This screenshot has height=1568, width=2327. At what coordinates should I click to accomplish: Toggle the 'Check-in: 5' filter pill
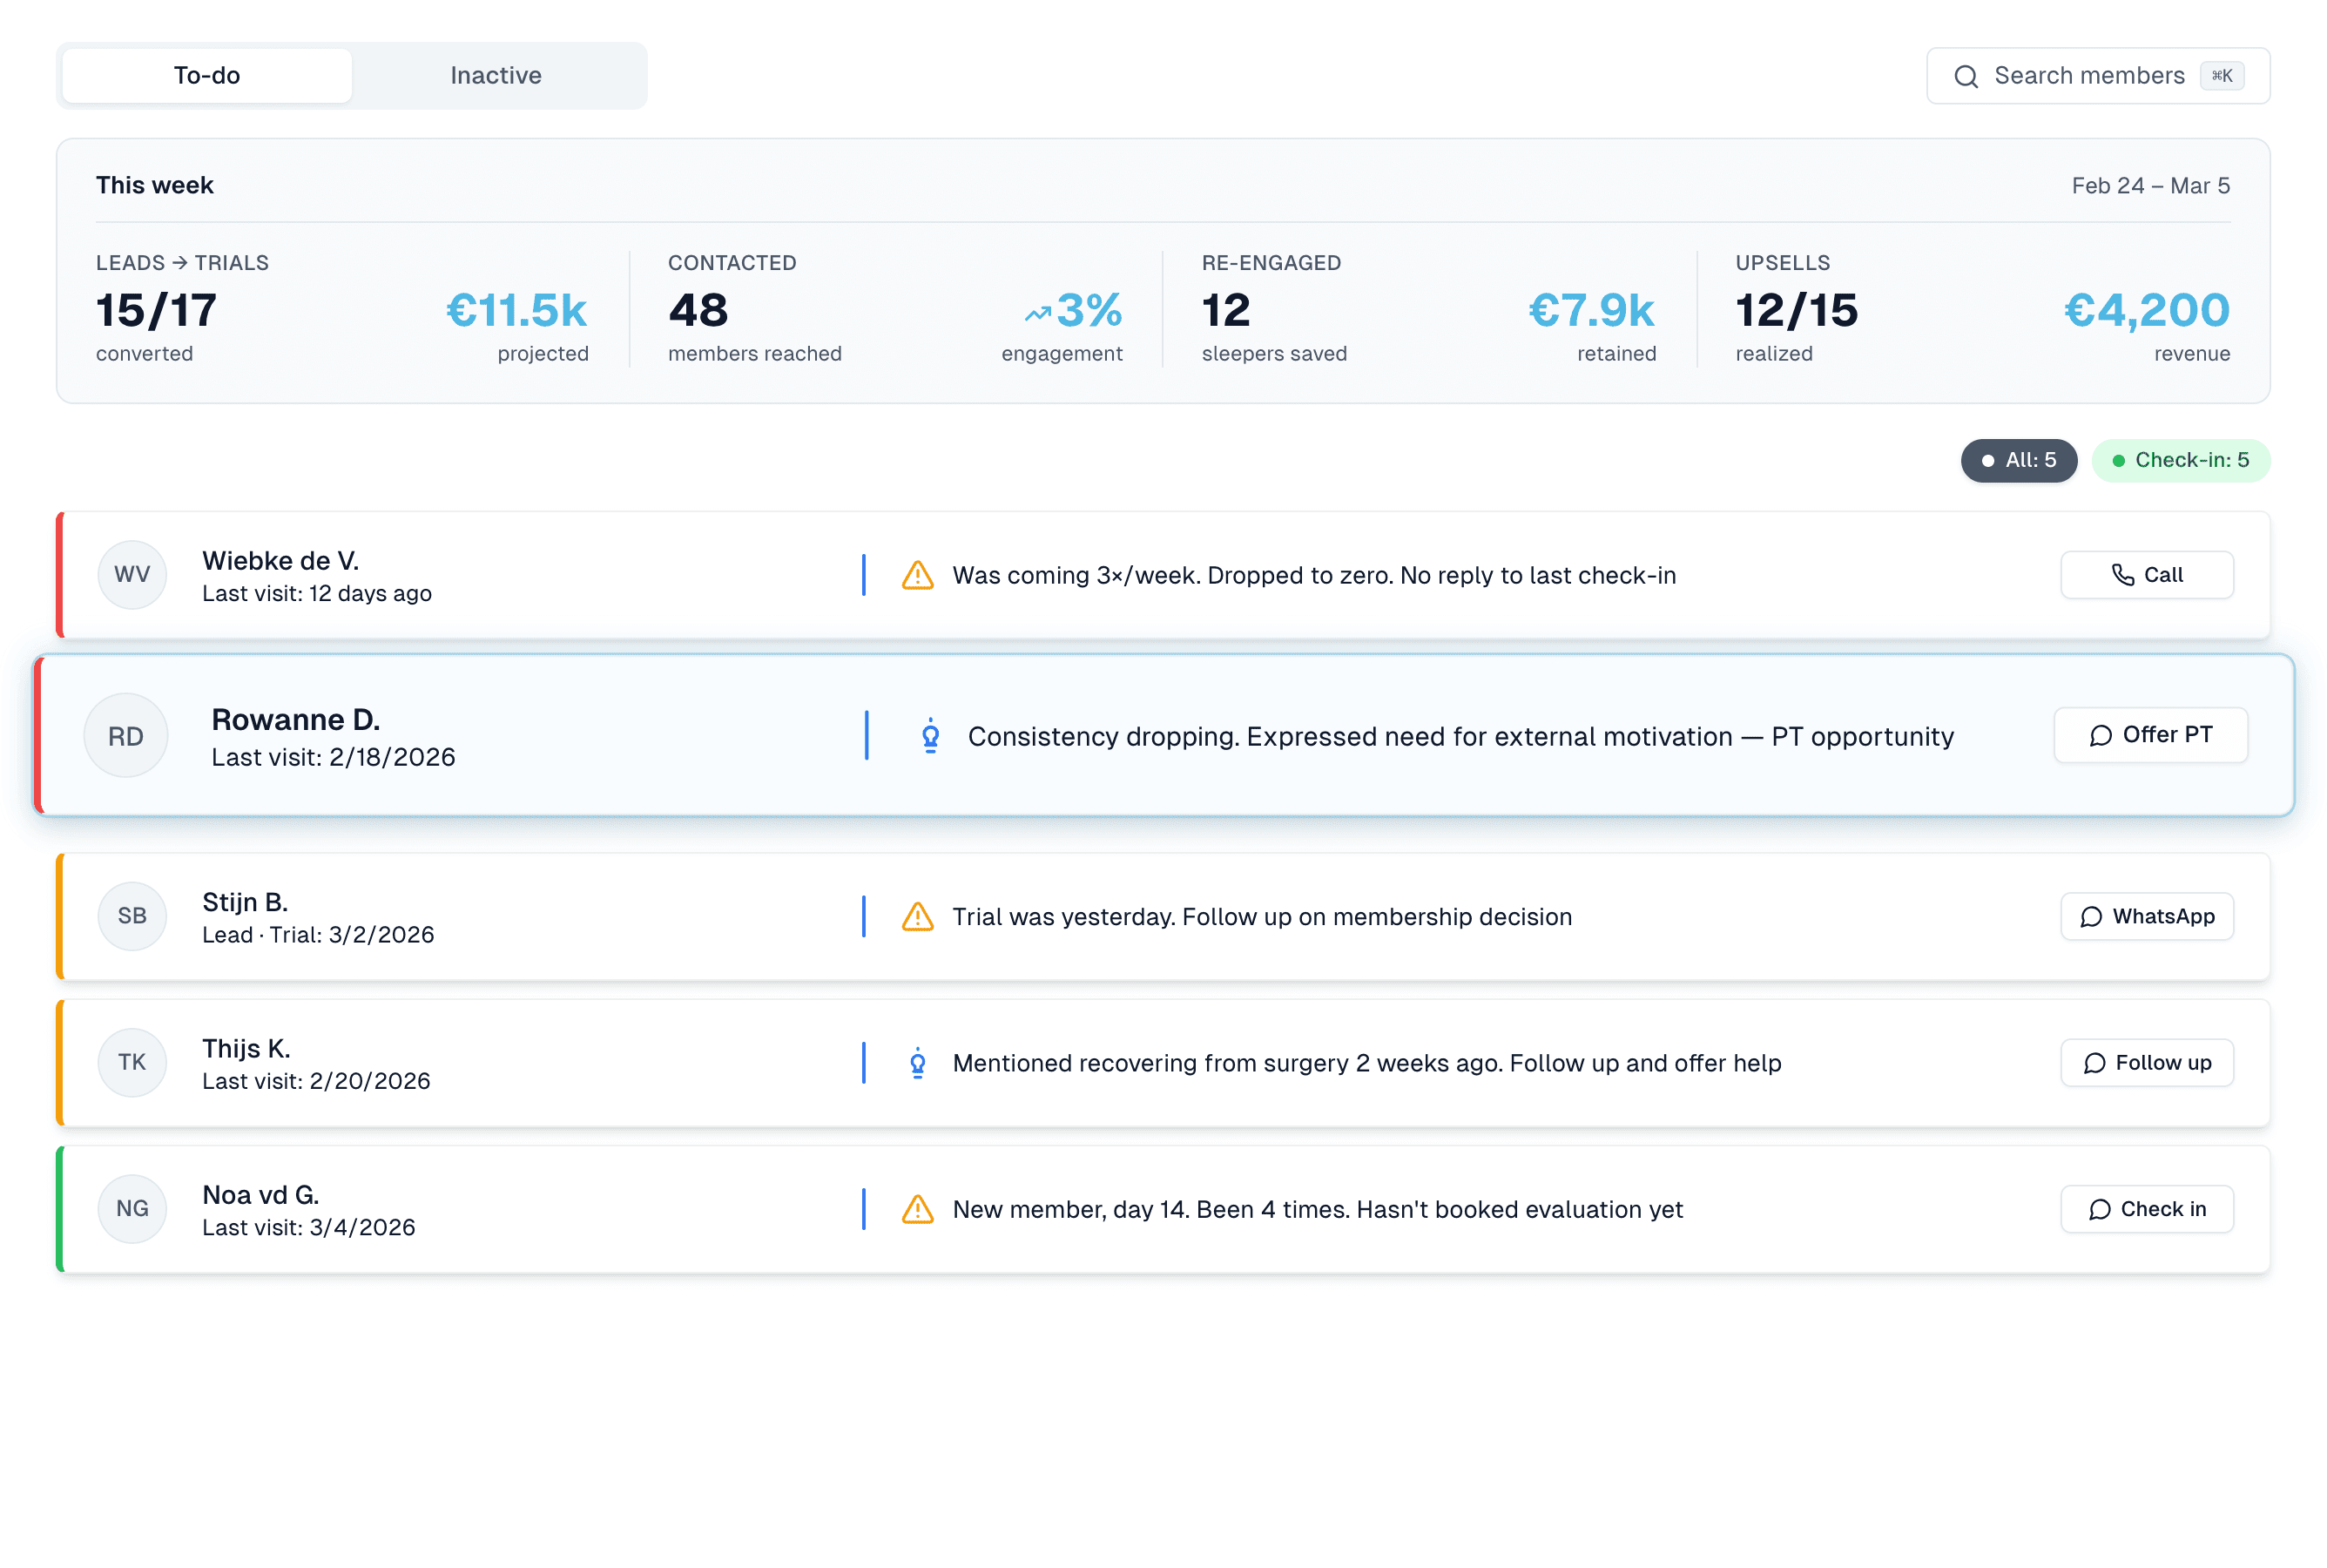pos(2181,460)
